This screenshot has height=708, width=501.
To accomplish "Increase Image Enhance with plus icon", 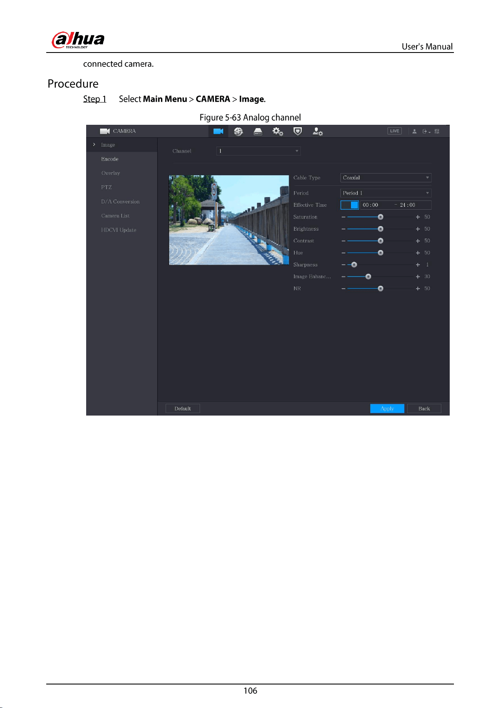I will [x=418, y=276].
